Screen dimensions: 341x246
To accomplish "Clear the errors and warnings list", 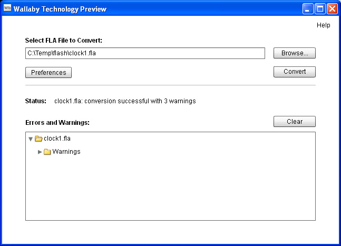I will [x=295, y=122].
